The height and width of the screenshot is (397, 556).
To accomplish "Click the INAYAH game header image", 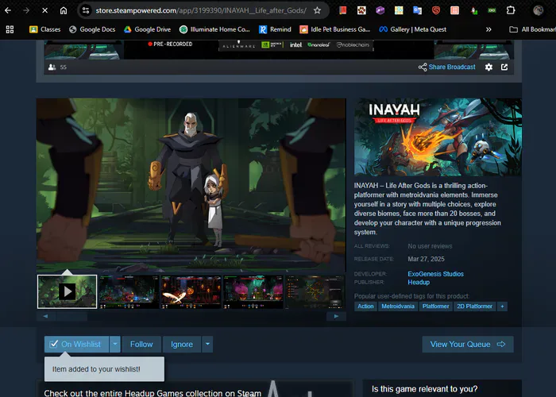I will click(x=438, y=137).
